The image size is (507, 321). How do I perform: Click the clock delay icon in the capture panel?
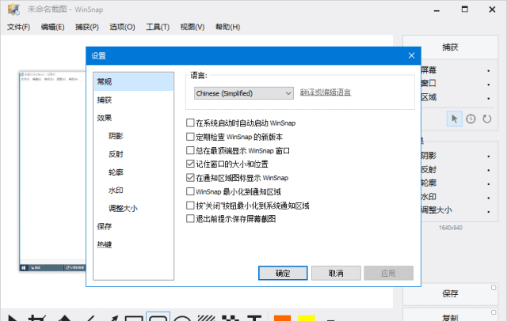[471, 119]
